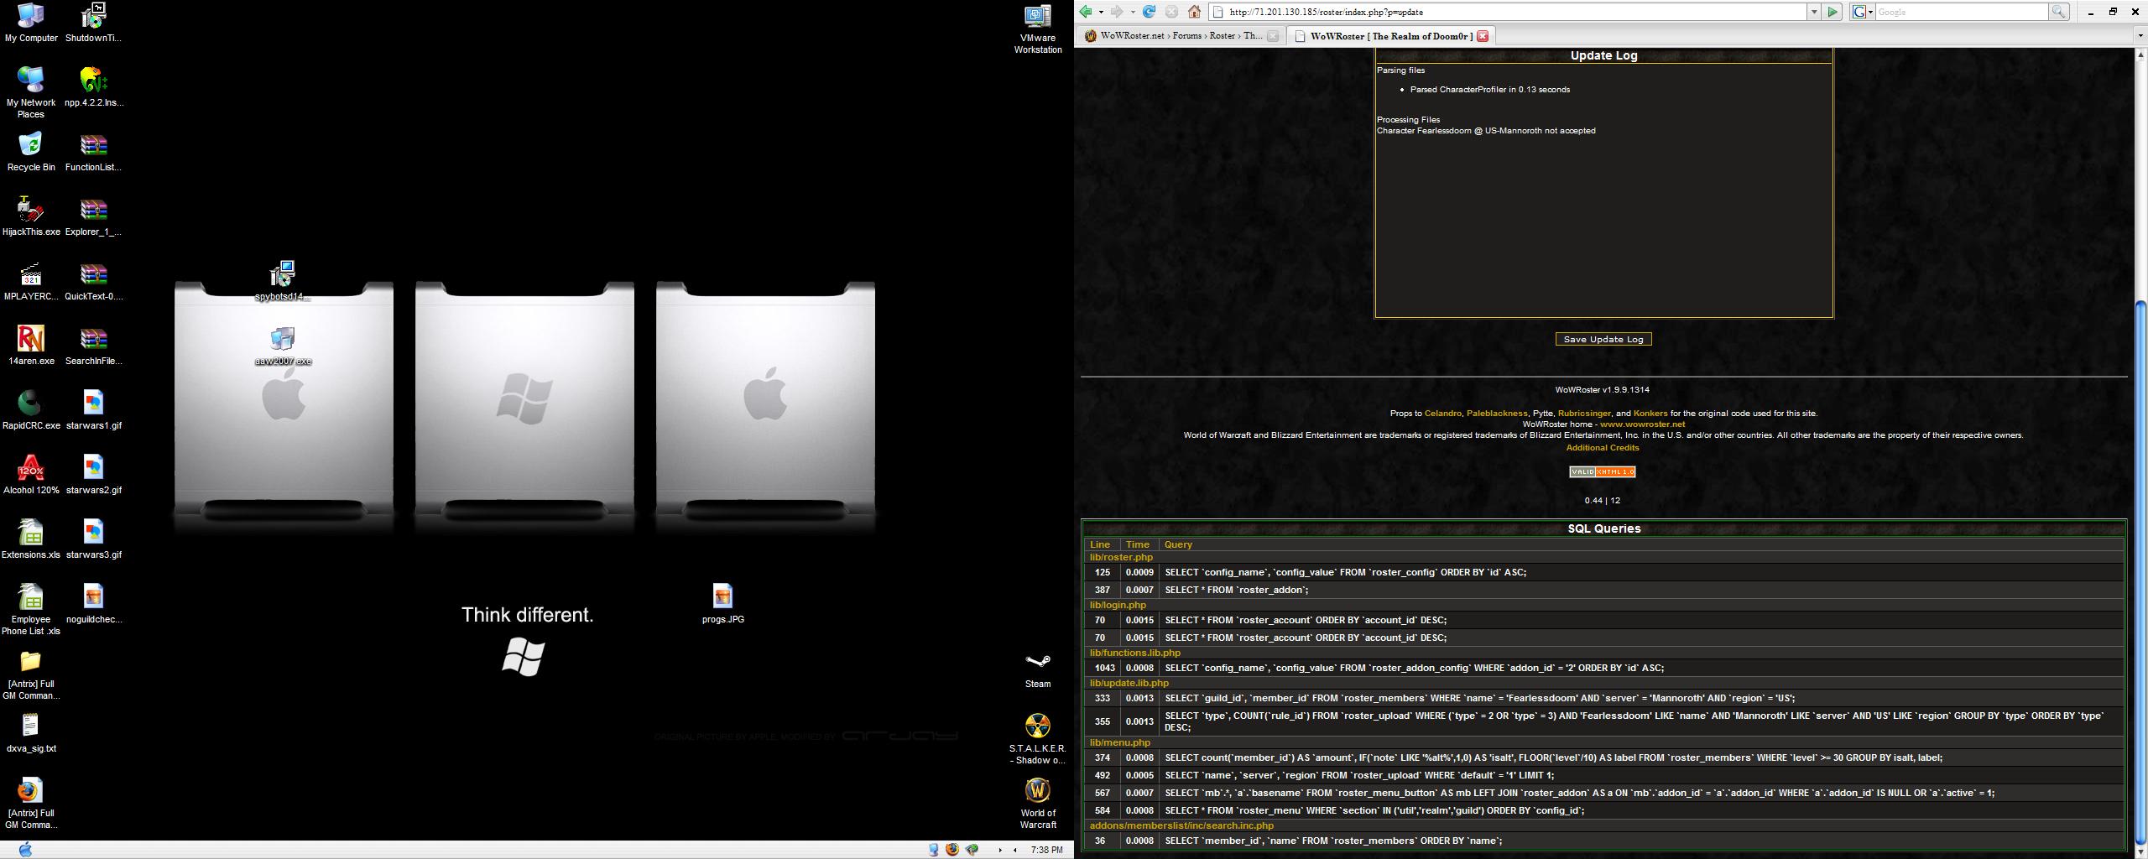Open the Additional Credits link
This screenshot has height=859, width=2148.
tap(1602, 447)
